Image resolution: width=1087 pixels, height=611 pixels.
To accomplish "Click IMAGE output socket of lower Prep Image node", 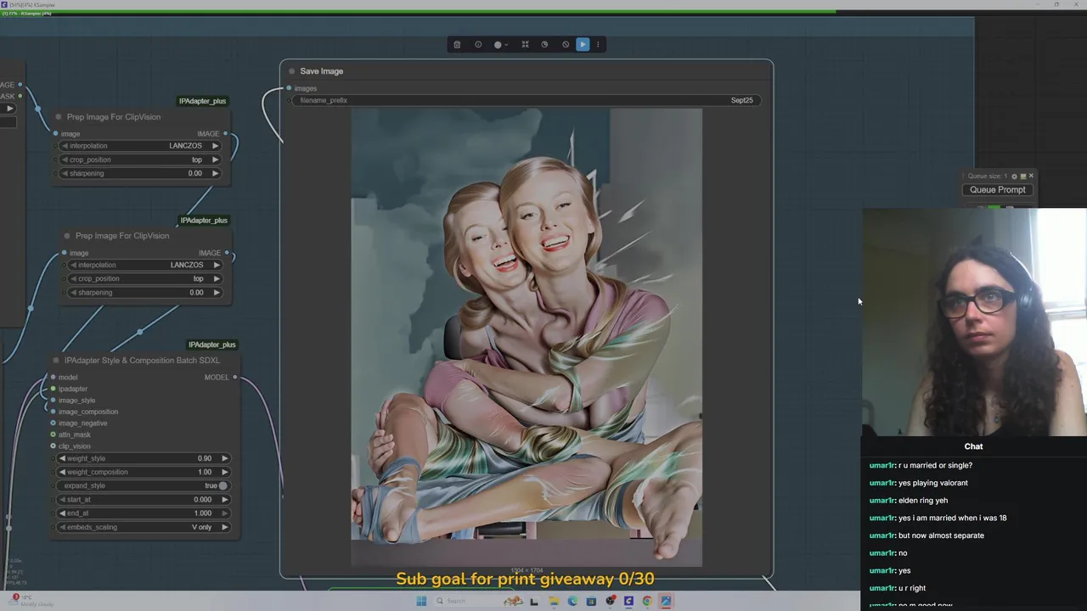I will (227, 253).
